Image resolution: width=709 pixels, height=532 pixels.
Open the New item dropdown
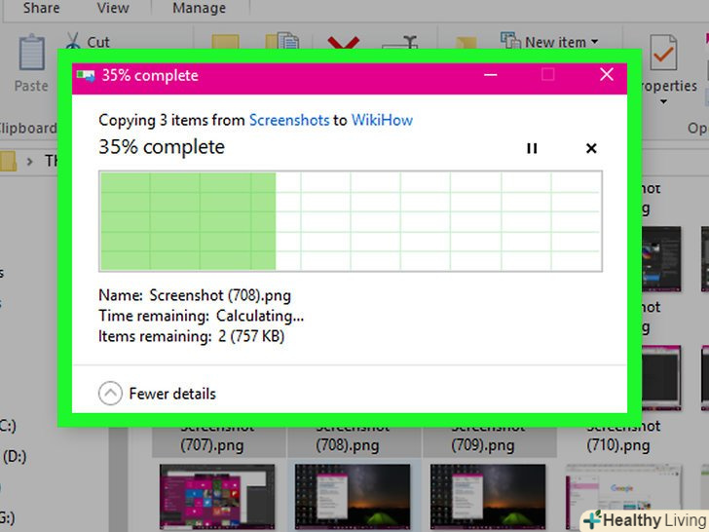pyautogui.click(x=549, y=41)
